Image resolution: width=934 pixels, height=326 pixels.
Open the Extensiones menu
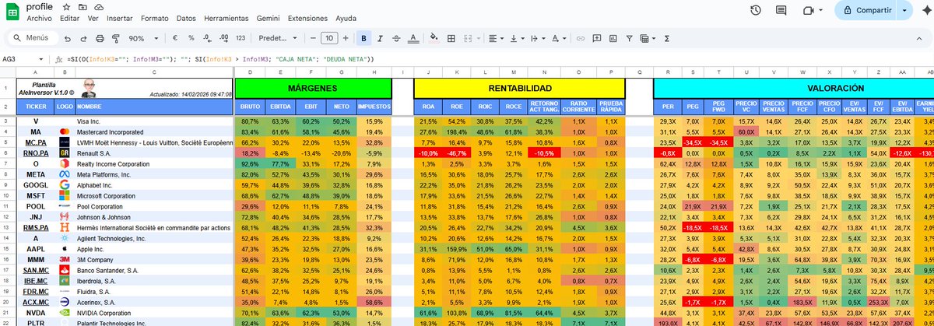pos(307,17)
